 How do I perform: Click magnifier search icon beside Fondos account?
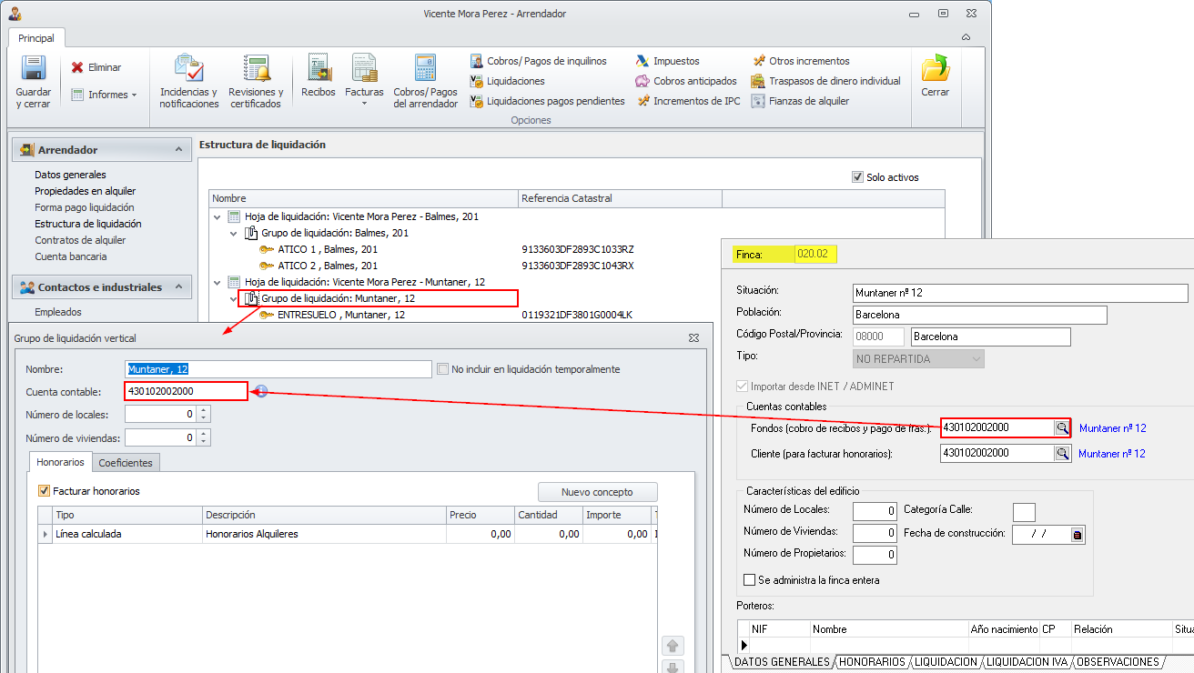1061,427
